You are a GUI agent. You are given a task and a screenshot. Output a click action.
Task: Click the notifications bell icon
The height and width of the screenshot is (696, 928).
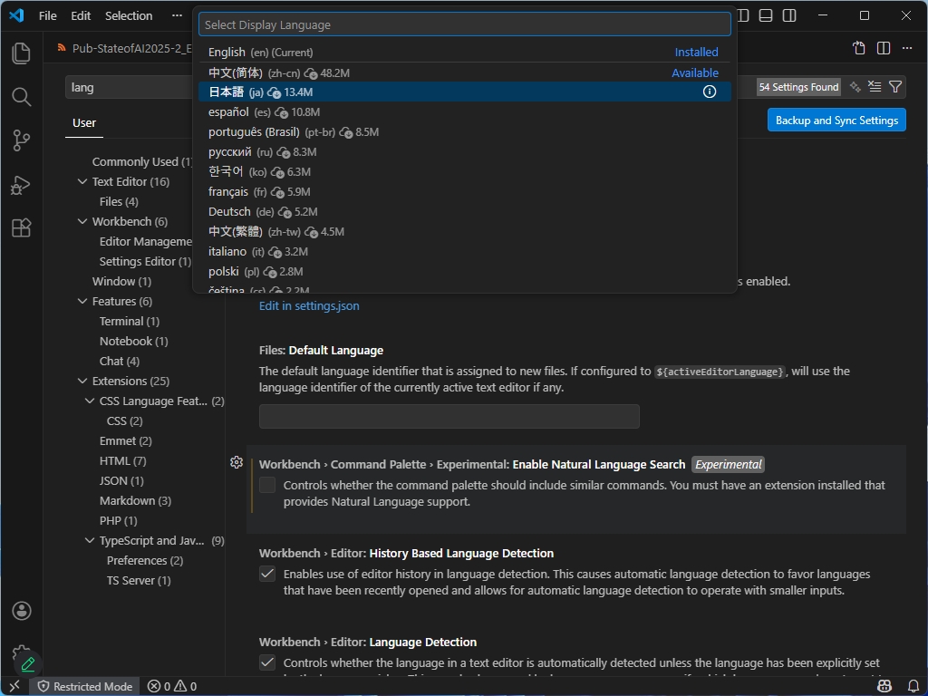[914, 686]
